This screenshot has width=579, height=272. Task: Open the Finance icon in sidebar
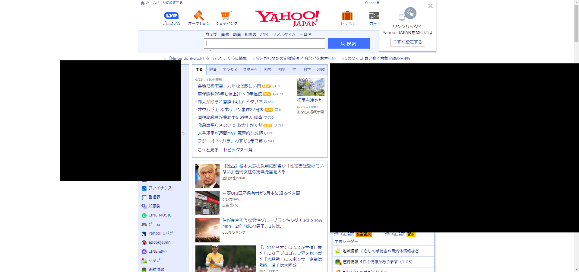(144, 188)
